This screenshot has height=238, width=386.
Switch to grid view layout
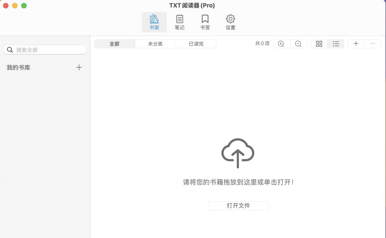[319, 44]
